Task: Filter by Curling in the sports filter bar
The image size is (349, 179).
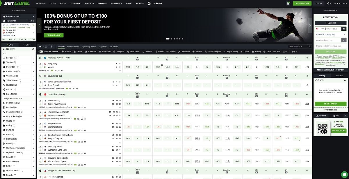Action: tap(256, 51)
